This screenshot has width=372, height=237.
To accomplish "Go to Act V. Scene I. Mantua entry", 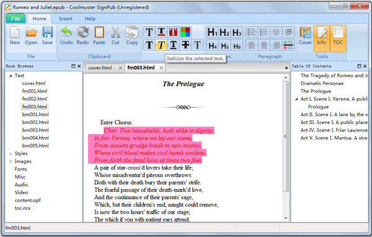I will [x=334, y=138].
